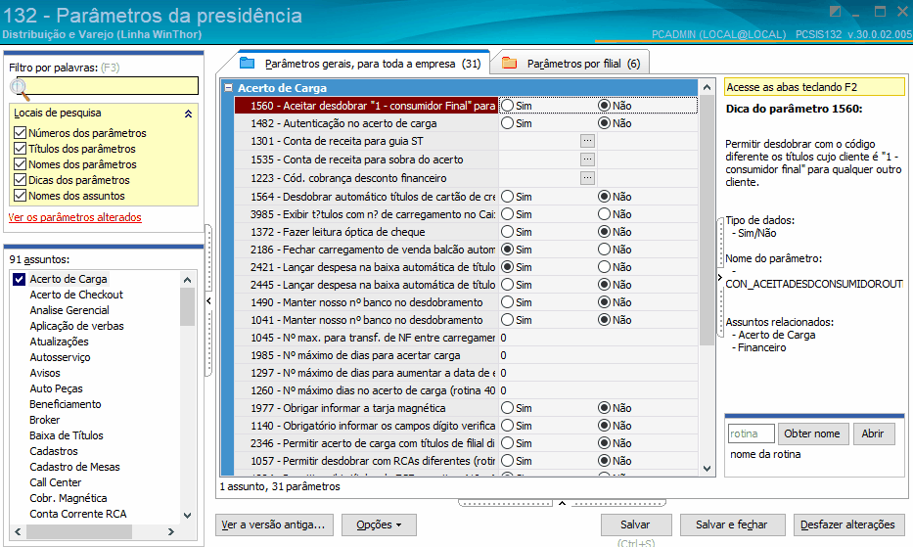Image resolution: width=913 pixels, height=547 pixels.
Task: Select Cobr. Magnética subject
Action: [x=68, y=499]
